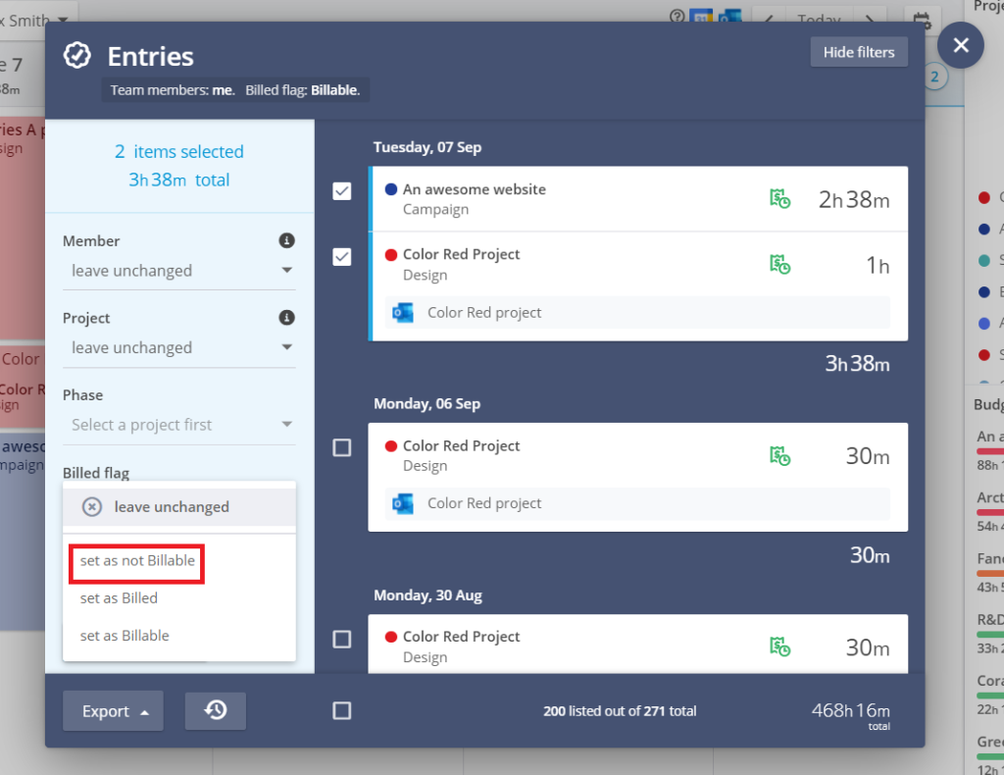
Task: Click Outlook icon in 07 Sep entry
Action: click(403, 313)
